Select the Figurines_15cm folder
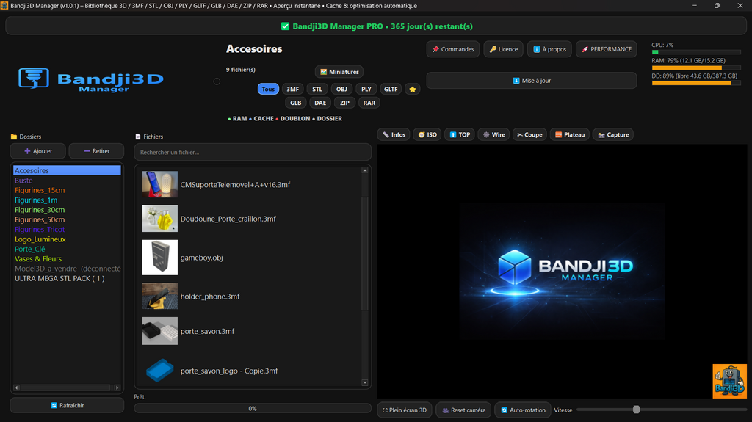The height and width of the screenshot is (422, 752). pyautogui.click(x=67, y=190)
